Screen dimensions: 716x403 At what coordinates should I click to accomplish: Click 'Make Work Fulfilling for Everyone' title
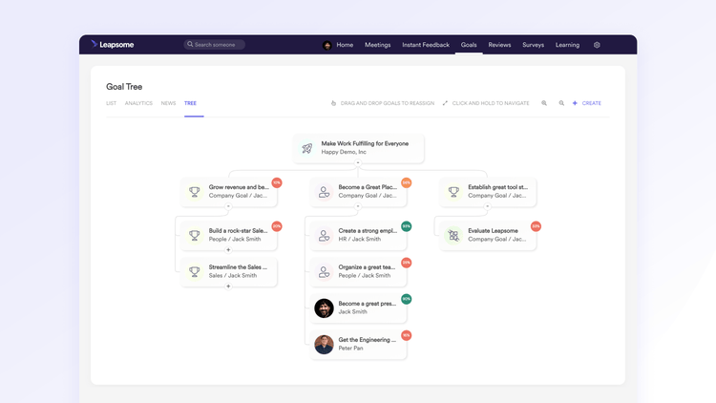click(x=365, y=143)
